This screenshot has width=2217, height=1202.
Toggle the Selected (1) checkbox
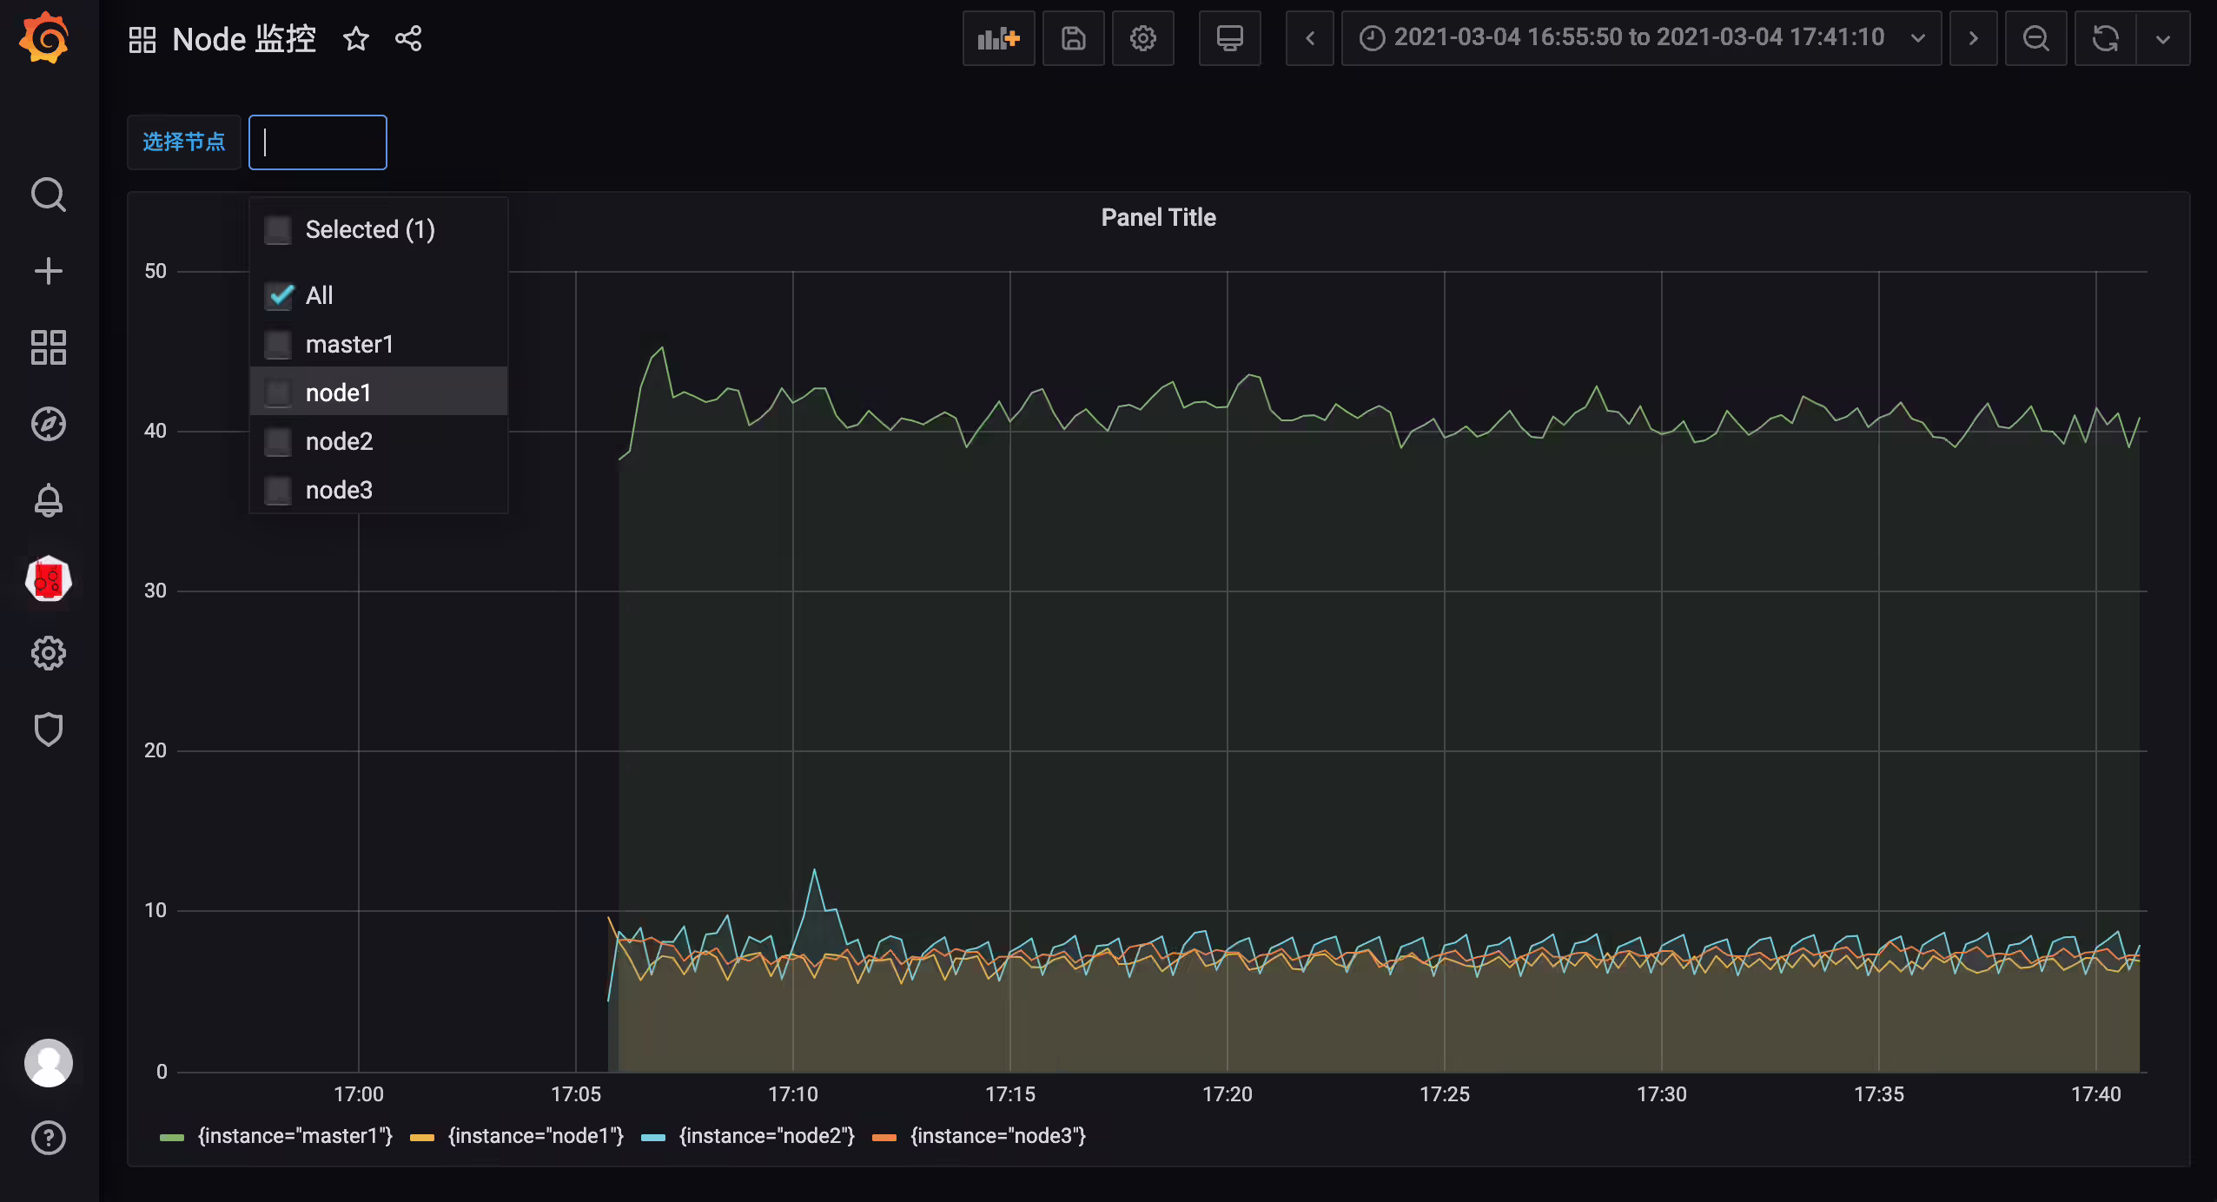coord(279,229)
